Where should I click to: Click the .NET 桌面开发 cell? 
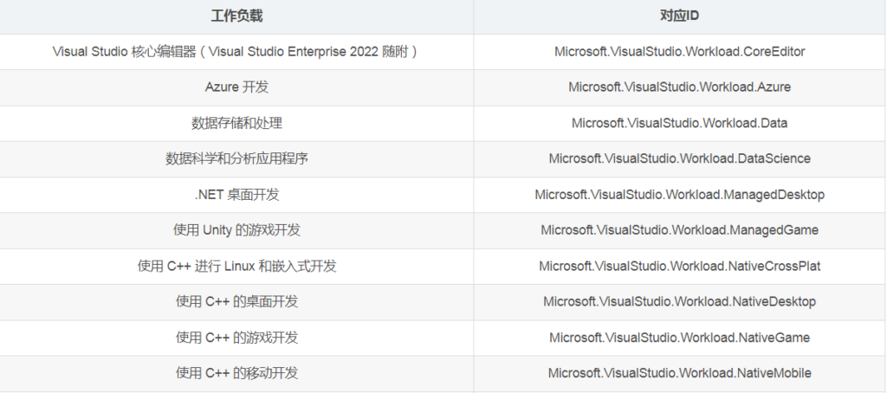236,195
